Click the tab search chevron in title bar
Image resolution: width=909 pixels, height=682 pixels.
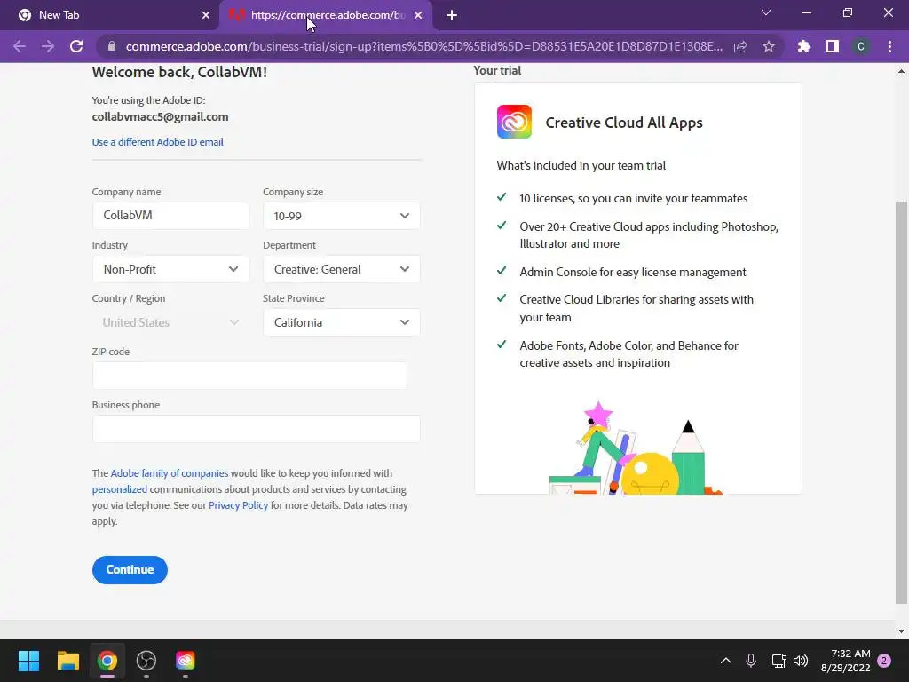coord(766,12)
